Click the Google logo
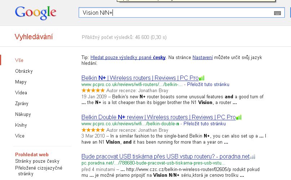The width and height of the screenshot is (291, 180). (x=35, y=13)
